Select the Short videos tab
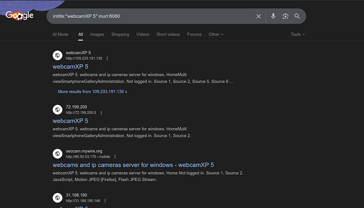Viewport: 364px width, 208px height. (168, 34)
